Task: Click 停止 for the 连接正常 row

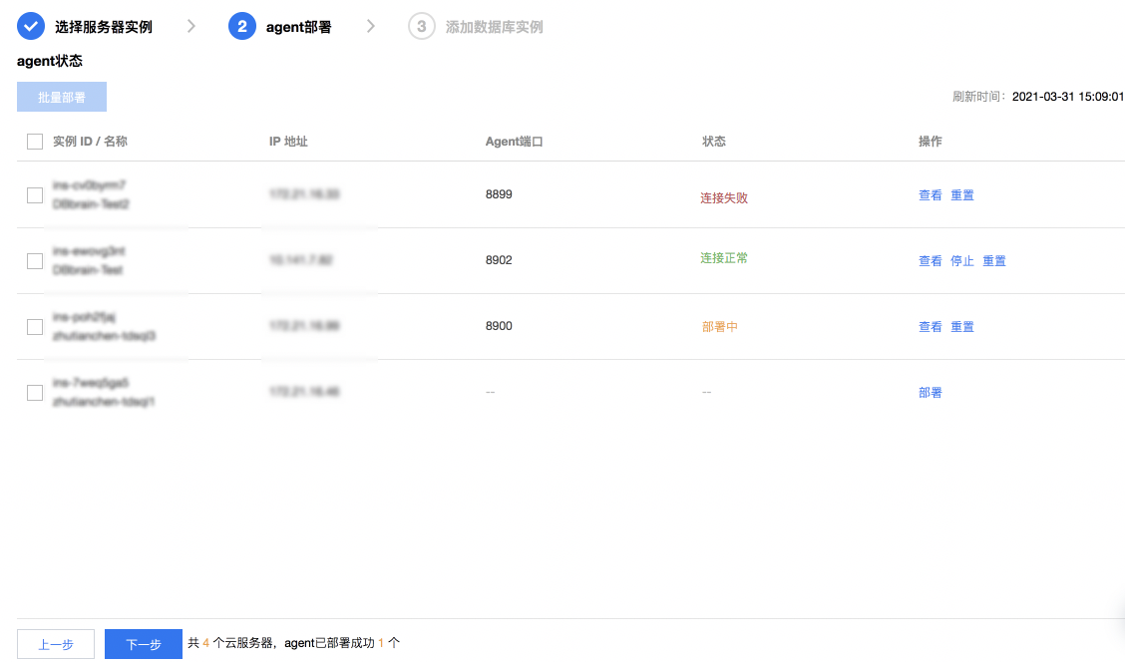Action: [x=962, y=261]
